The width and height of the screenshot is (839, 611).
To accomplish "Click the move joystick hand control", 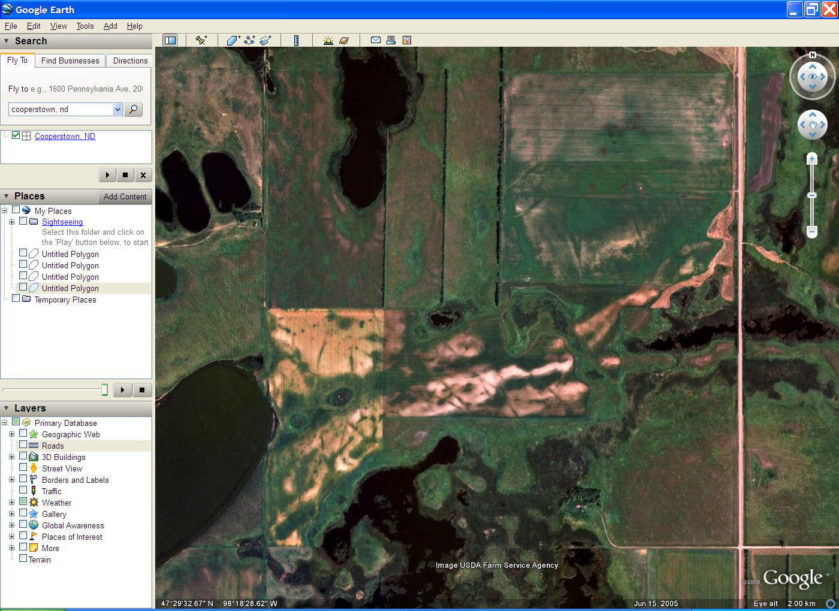I will coord(813,125).
